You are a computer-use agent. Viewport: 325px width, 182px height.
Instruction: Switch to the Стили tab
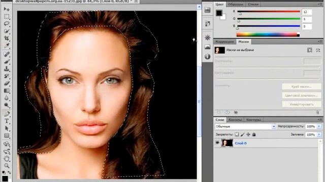point(253,5)
